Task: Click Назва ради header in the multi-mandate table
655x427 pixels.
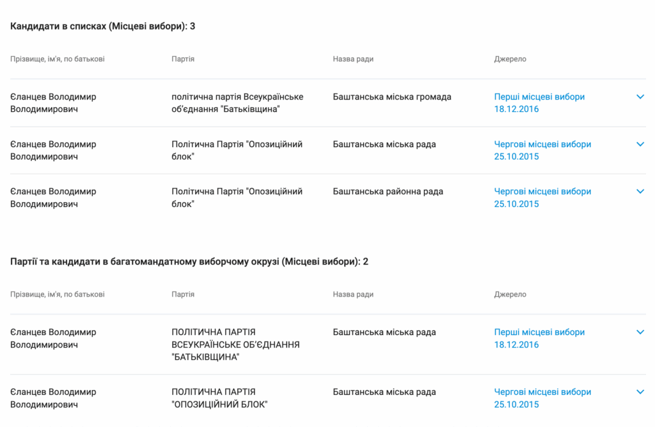Action: pyautogui.click(x=353, y=295)
